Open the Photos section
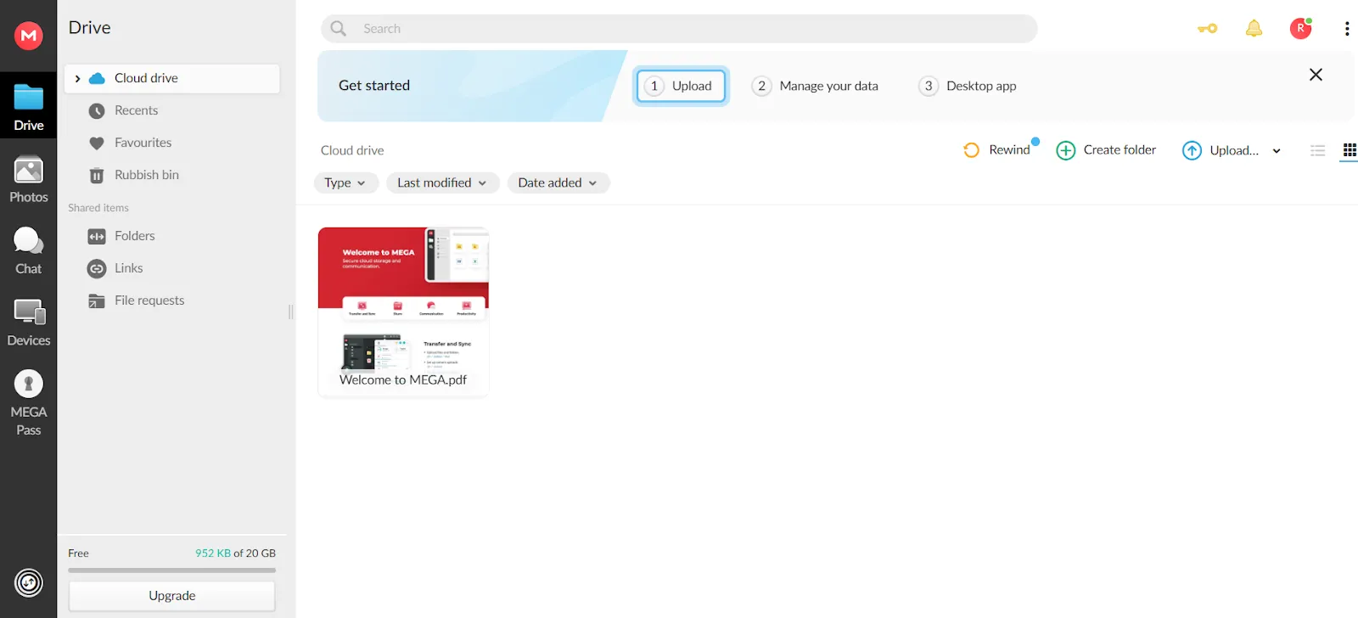 click(x=28, y=179)
